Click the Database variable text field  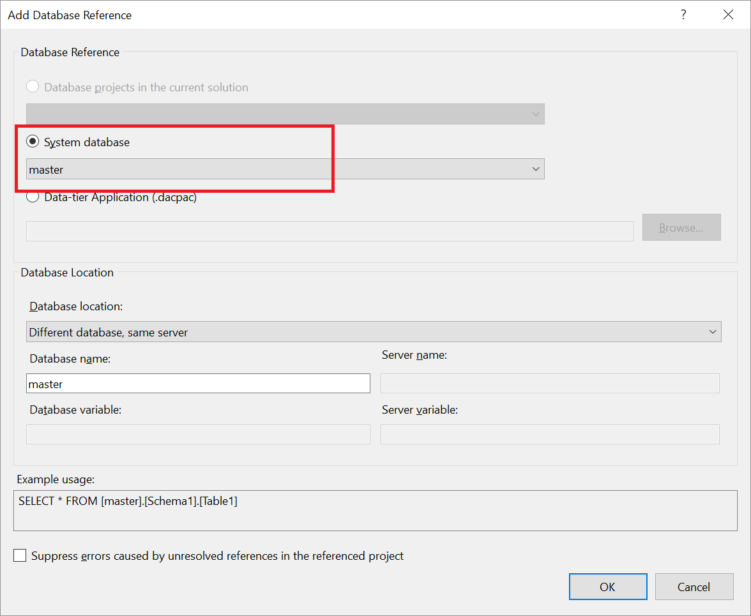(x=198, y=435)
